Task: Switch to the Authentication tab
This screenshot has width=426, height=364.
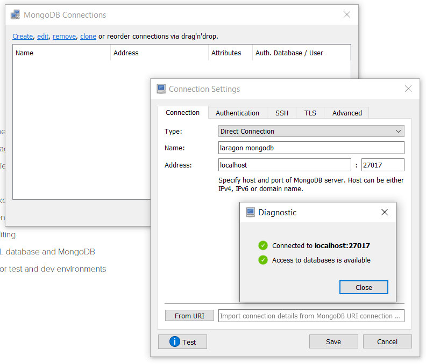Action: (237, 113)
